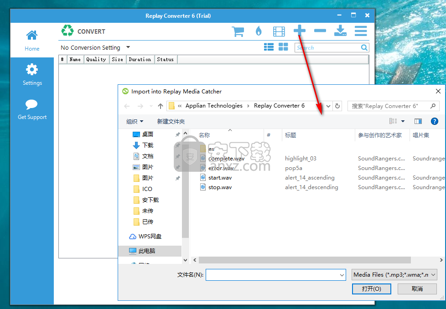Open the Media Files type filter dropdown

(394, 275)
